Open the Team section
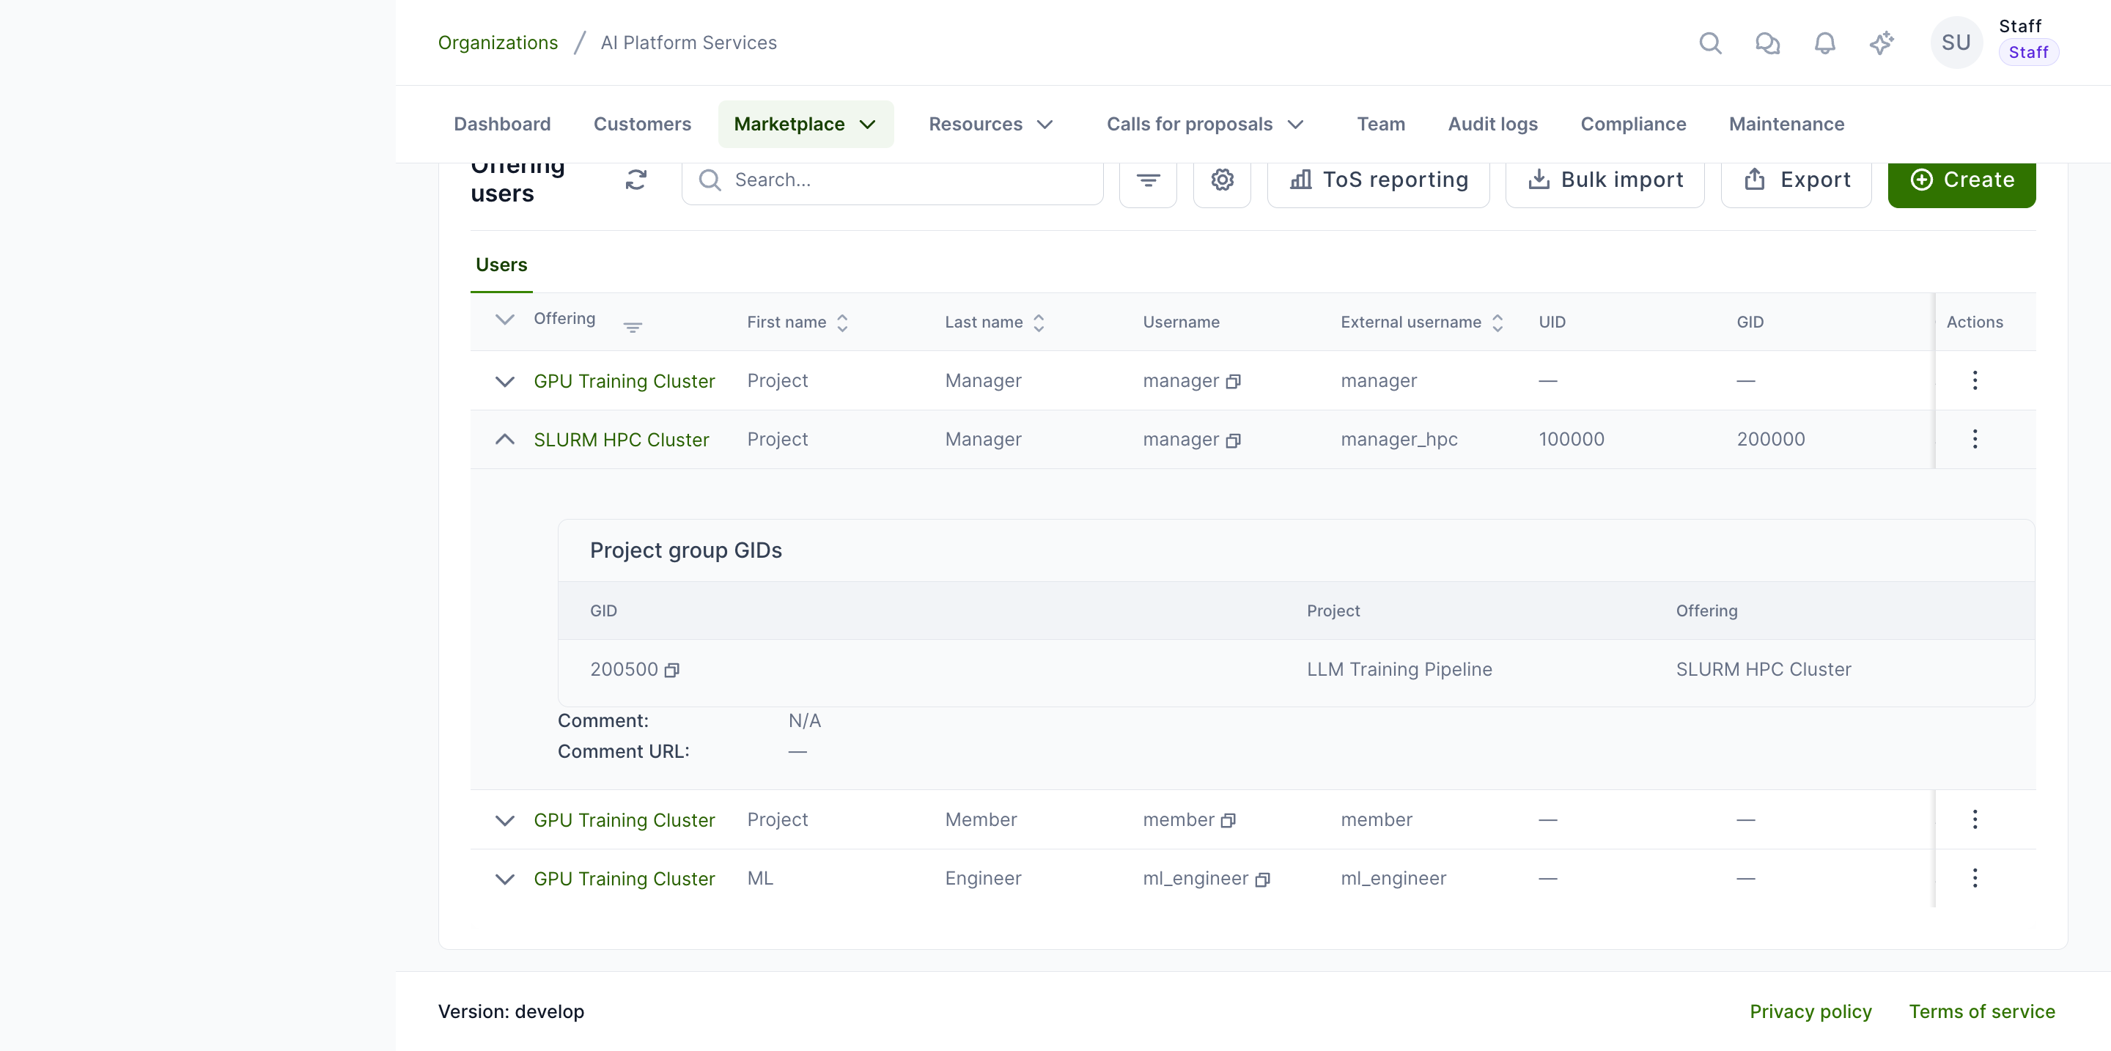 pyautogui.click(x=1380, y=124)
